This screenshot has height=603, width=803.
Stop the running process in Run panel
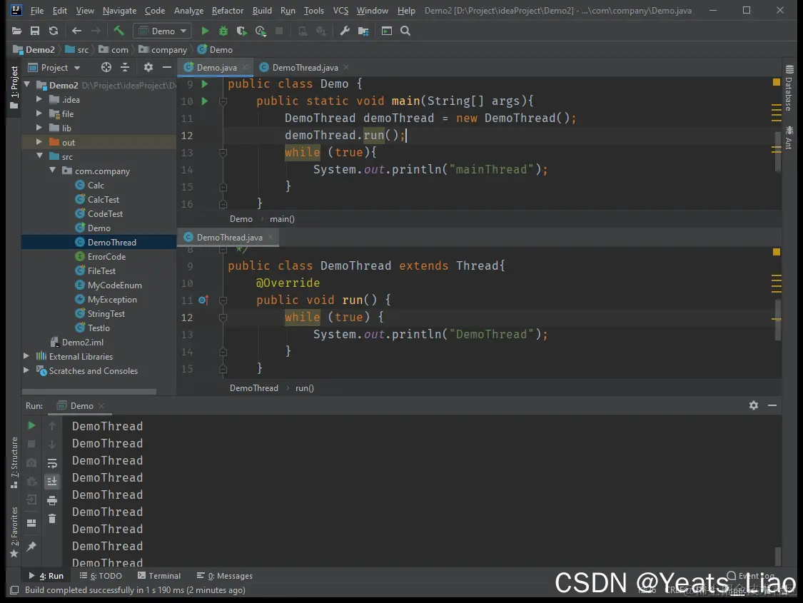click(31, 445)
